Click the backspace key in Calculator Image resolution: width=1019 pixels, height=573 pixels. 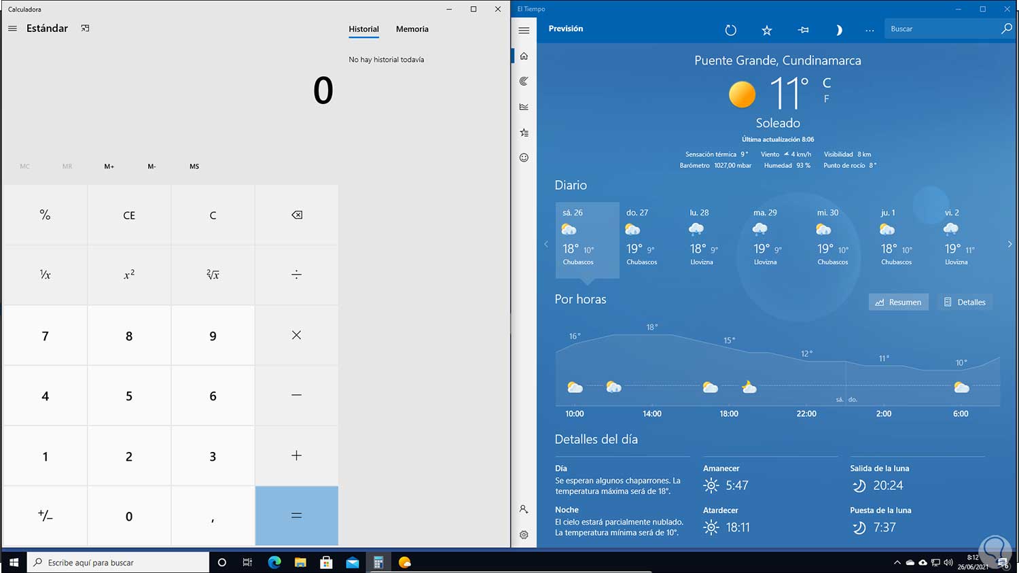tap(297, 215)
